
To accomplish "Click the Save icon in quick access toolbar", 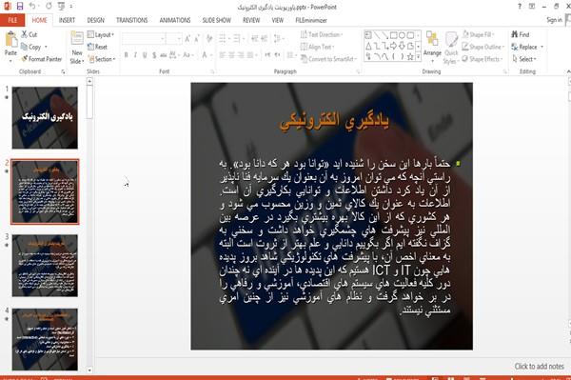I will (x=20, y=7).
